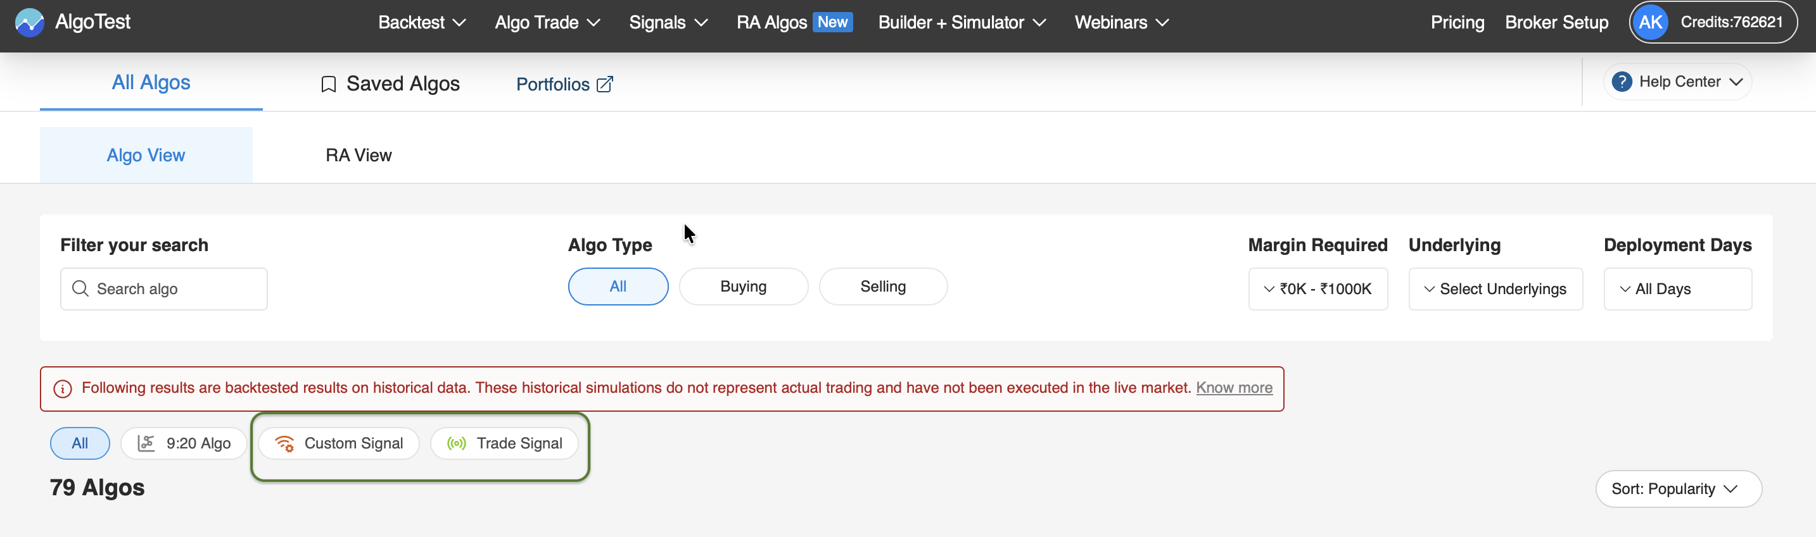Click the AlgoTest logo icon
Image resolution: width=1816 pixels, height=537 pixels.
pyautogui.click(x=30, y=23)
